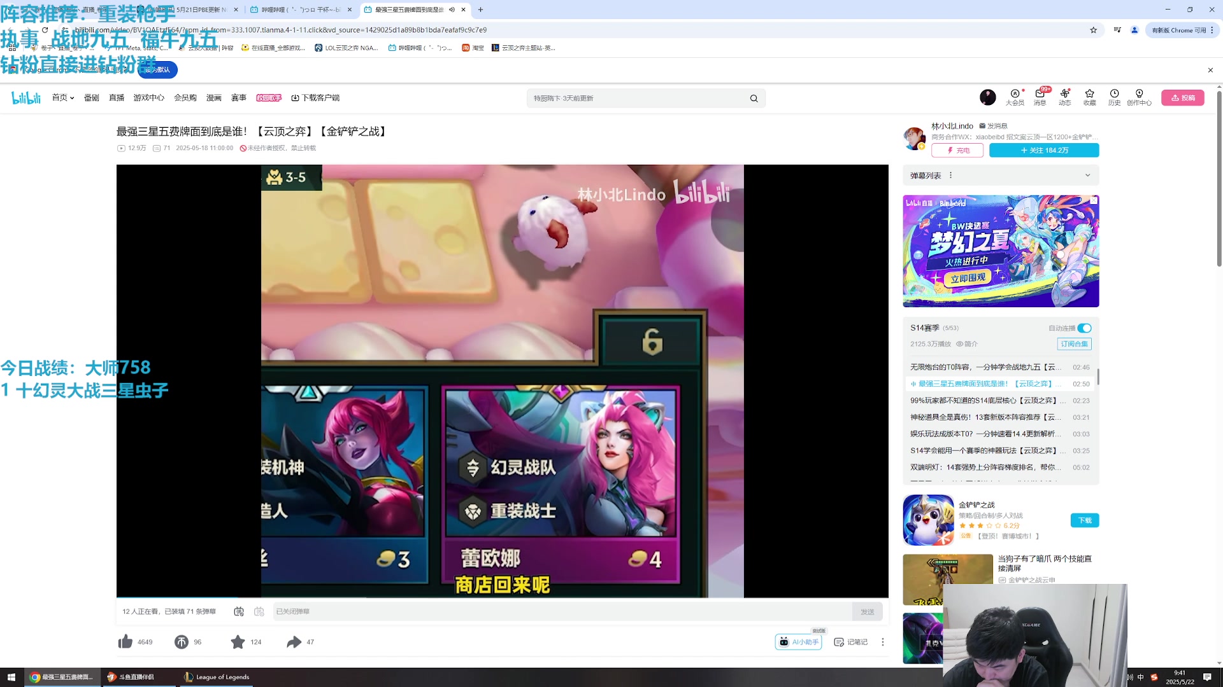Toggle the 自动连播 autoplay switch
This screenshot has width=1223, height=687.
point(1084,328)
